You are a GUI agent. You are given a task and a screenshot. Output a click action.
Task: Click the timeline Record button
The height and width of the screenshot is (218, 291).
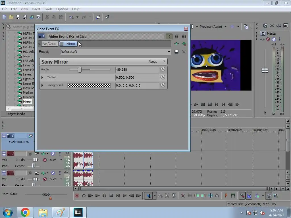77,196
